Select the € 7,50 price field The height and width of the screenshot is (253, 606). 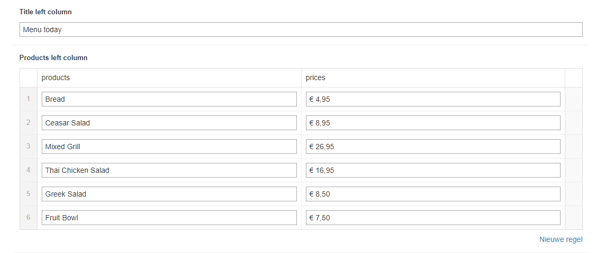tap(433, 218)
